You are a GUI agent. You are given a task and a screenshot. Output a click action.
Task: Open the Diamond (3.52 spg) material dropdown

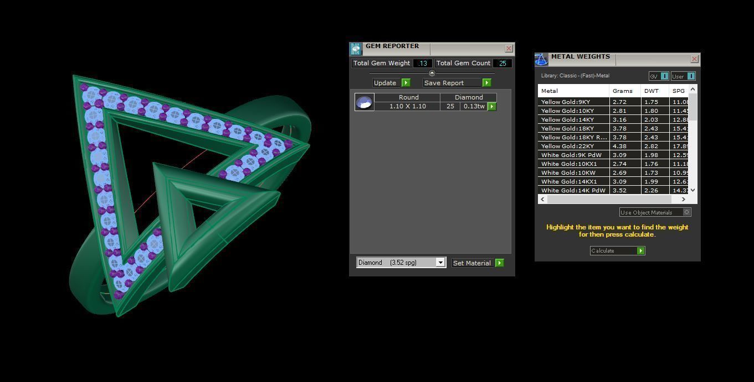(x=440, y=263)
